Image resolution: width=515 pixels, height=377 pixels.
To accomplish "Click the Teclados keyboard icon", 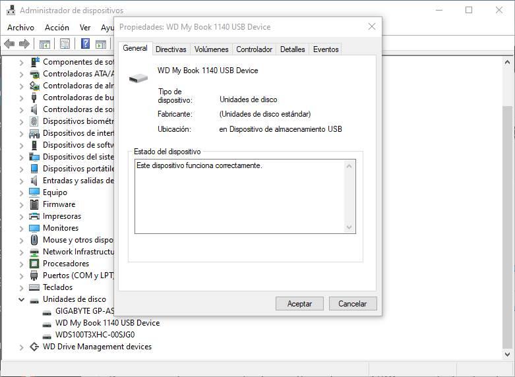I will pos(34,287).
